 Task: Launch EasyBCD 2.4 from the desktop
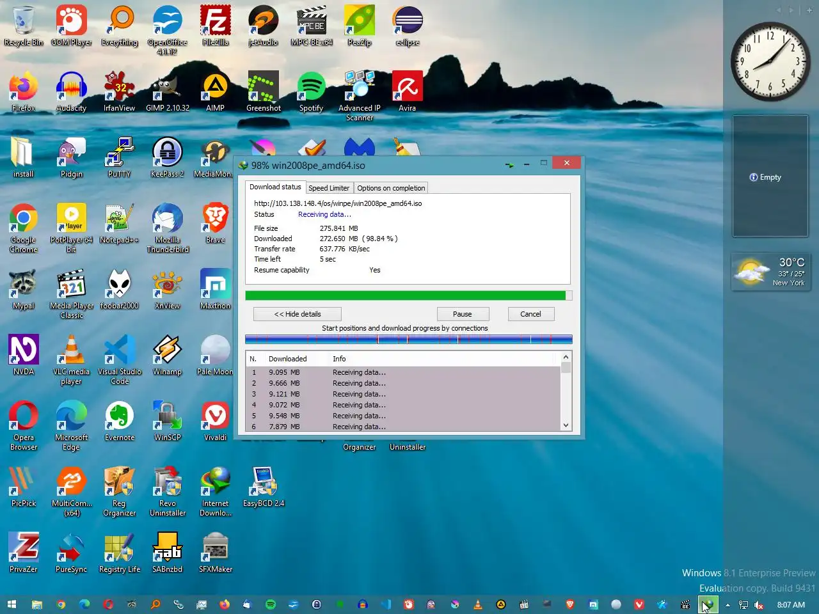pyautogui.click(x=263, y=487)
